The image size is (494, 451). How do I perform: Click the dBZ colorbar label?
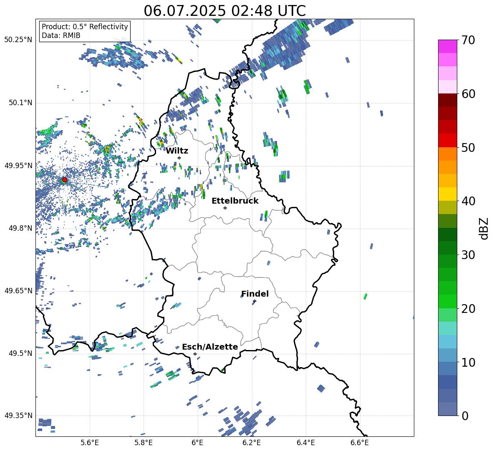click(x=484, y=228)
